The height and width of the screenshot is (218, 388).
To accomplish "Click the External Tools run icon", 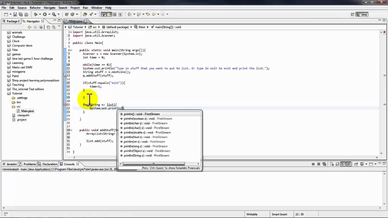I will [54, 14].
